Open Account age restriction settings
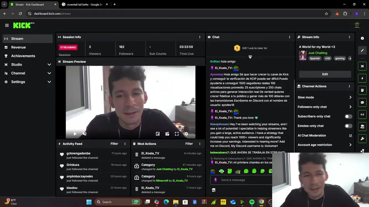Image resolution: width=369 pixels, height=207 pixels. point(325,145)
